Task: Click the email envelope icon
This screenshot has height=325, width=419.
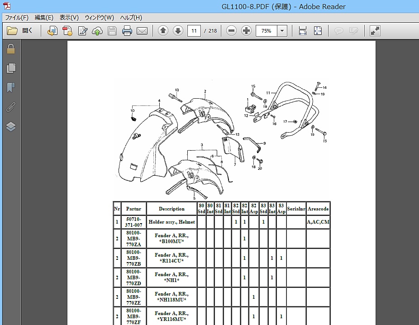Action: click(x=142, y=31)
